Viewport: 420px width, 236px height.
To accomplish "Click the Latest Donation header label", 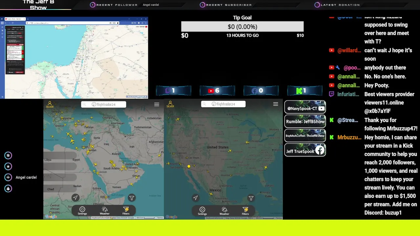I will (x=340, y=5).
